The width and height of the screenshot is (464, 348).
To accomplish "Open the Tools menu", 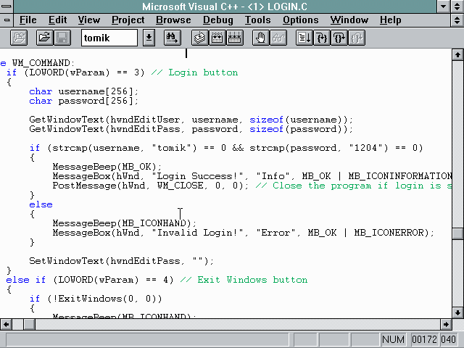I will (x=257, y=20).
